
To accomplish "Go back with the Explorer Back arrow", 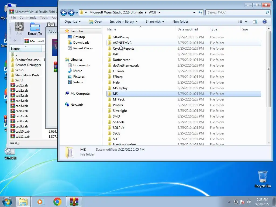I will coord(64,12).
